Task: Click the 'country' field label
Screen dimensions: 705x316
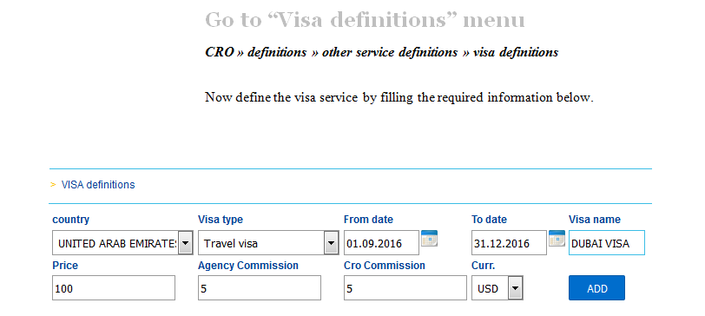Action: tap(70, 220)
